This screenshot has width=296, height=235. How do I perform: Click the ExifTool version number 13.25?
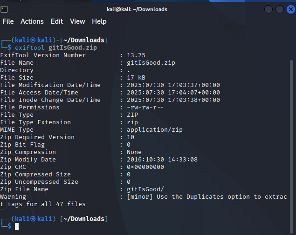pos(136,55)
